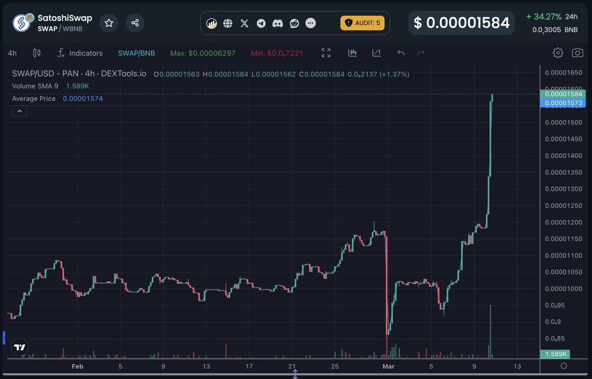Collapse the indicator legend chevron
The image size is (592, 379).
coord(19,111)
